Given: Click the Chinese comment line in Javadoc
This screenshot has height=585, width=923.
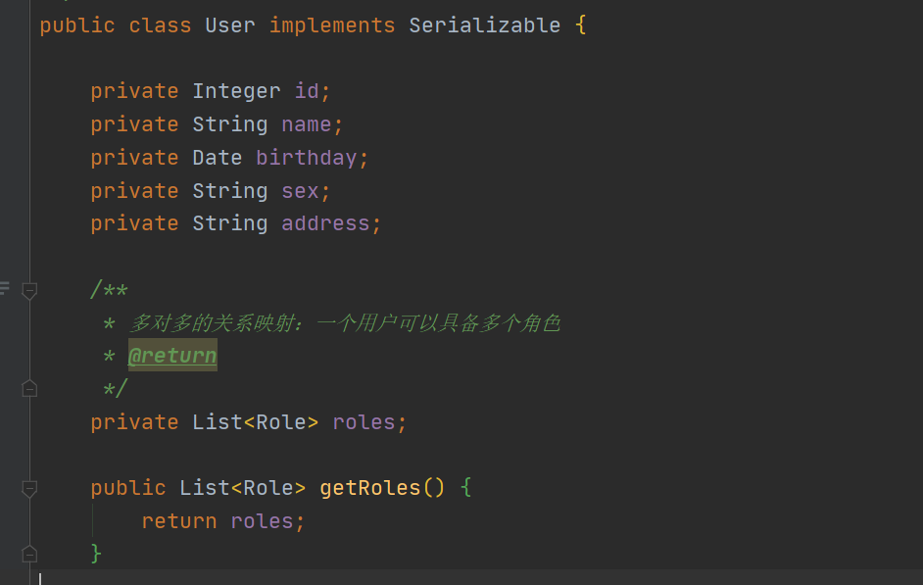Looking at the screenshot, I should (344, 323).
